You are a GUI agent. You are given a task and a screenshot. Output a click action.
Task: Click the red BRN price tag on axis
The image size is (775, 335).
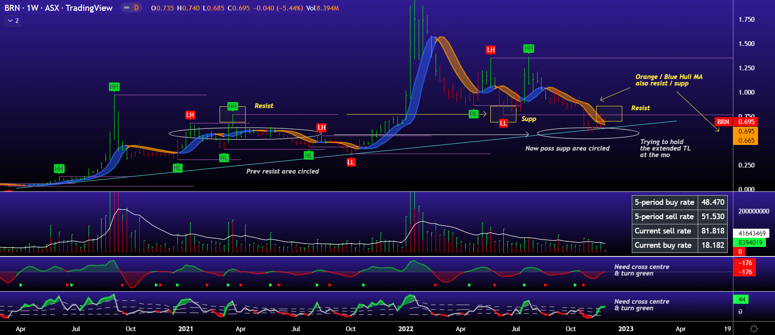[723, 122]
